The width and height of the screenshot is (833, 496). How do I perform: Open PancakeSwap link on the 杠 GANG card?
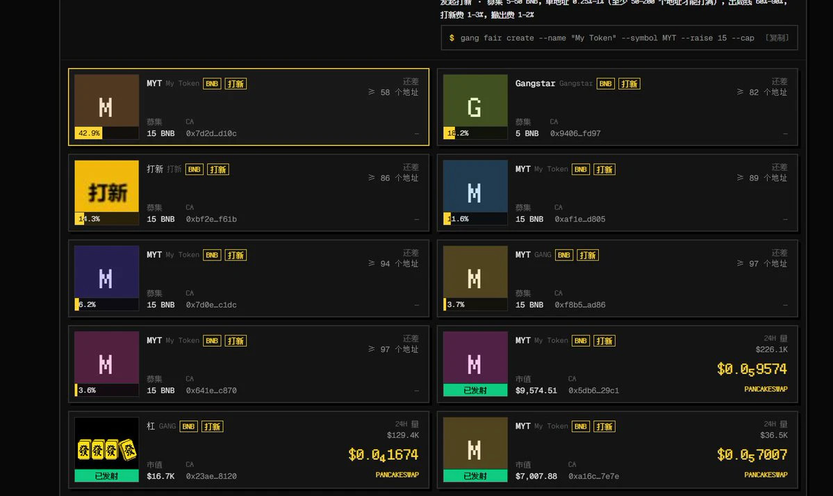[397, 474]
